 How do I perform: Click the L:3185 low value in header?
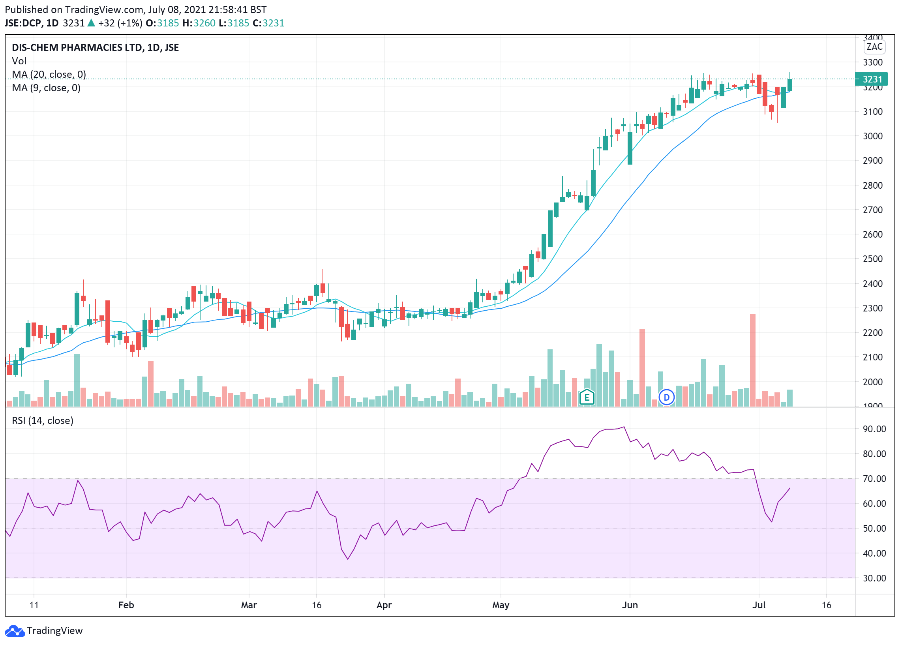tap(234, 23)
